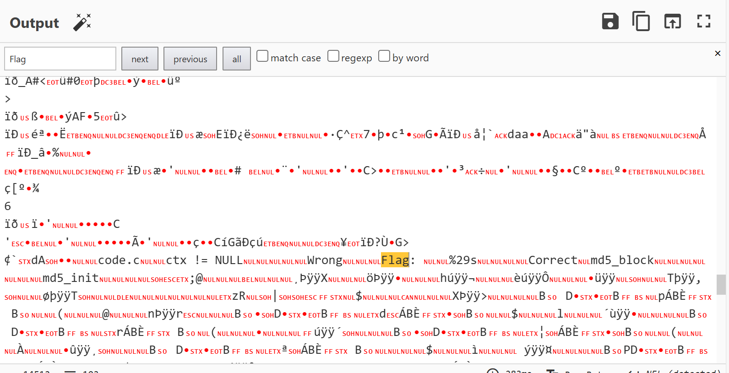Go to previous search match

pyautogui.click(x=190, y=59)
